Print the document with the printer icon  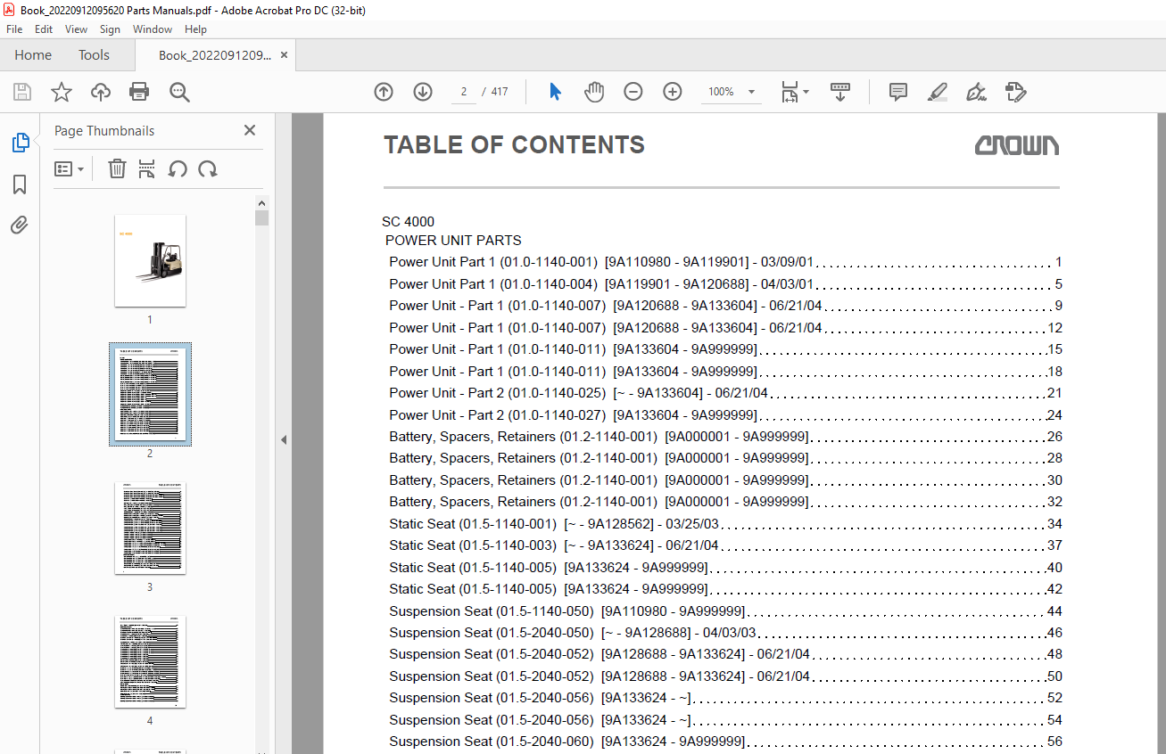(x=139, y=92)
